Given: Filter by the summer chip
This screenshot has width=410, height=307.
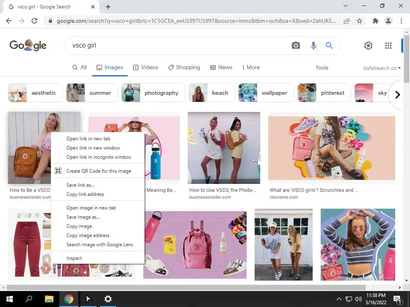Looking at the screenshot, I should tap(92, 93).
